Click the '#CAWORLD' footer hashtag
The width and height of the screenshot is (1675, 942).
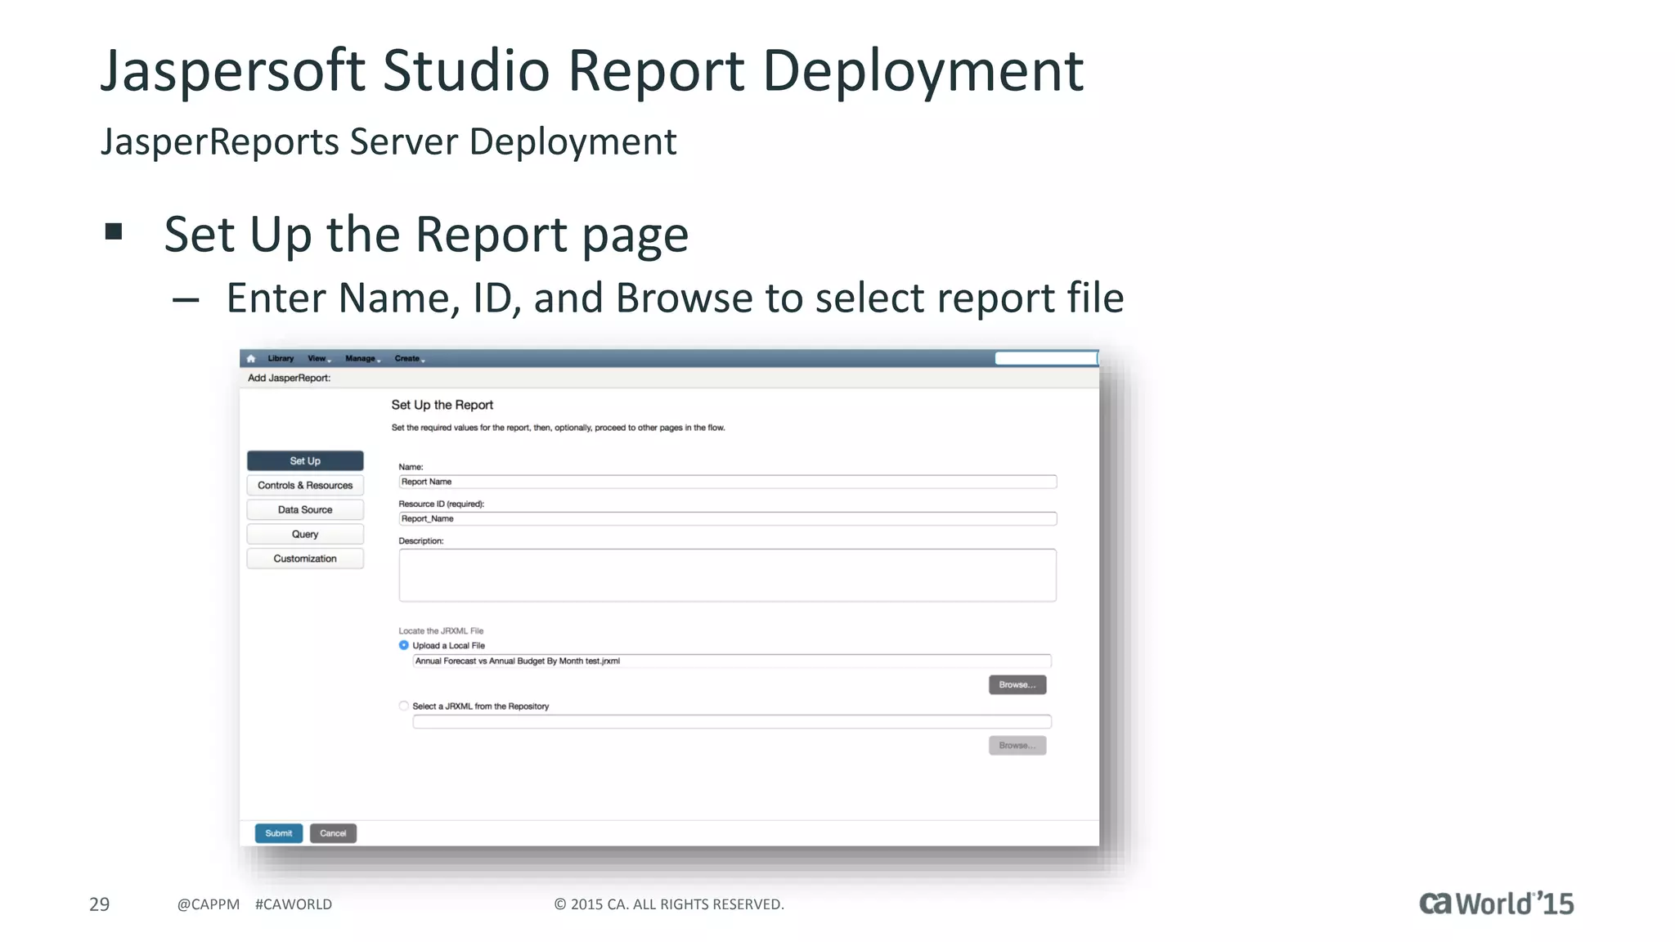(294, 904)
